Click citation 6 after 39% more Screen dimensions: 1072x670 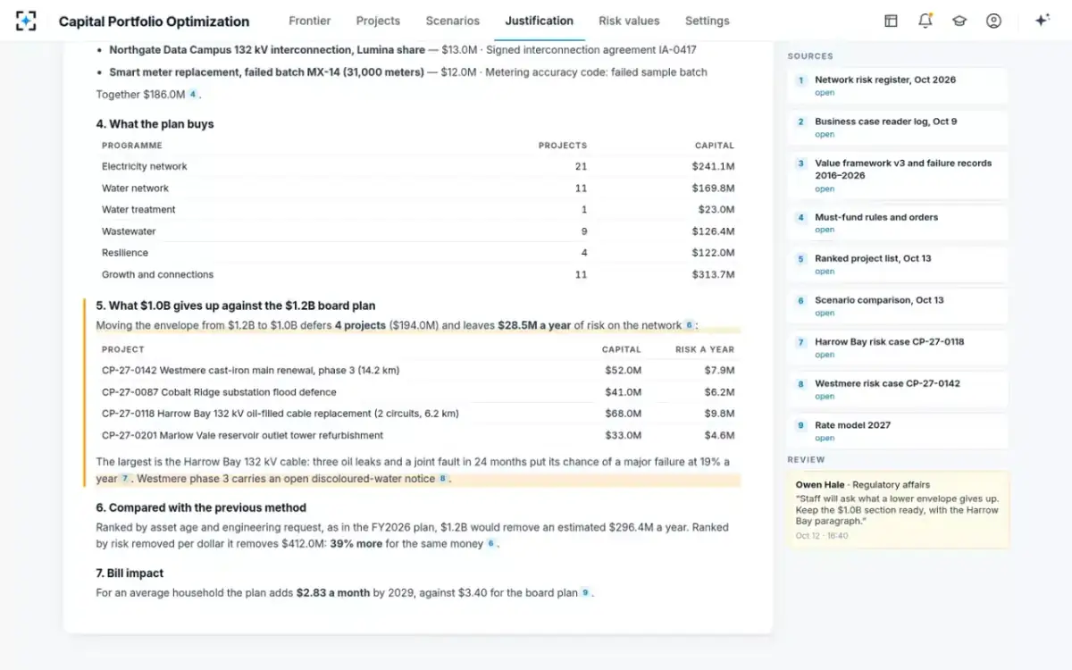pyautogui.click(x=490, y=543)
